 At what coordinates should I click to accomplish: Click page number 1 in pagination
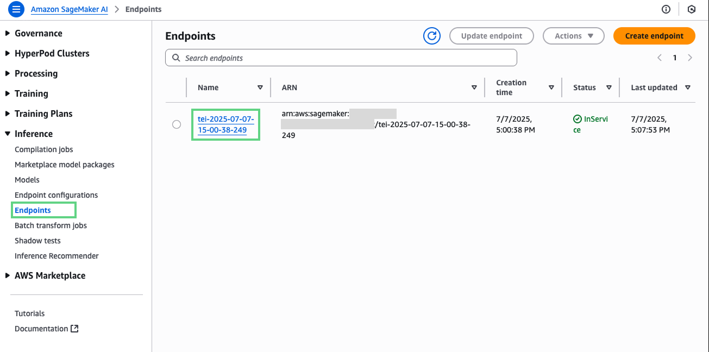[x=675, y=58]
